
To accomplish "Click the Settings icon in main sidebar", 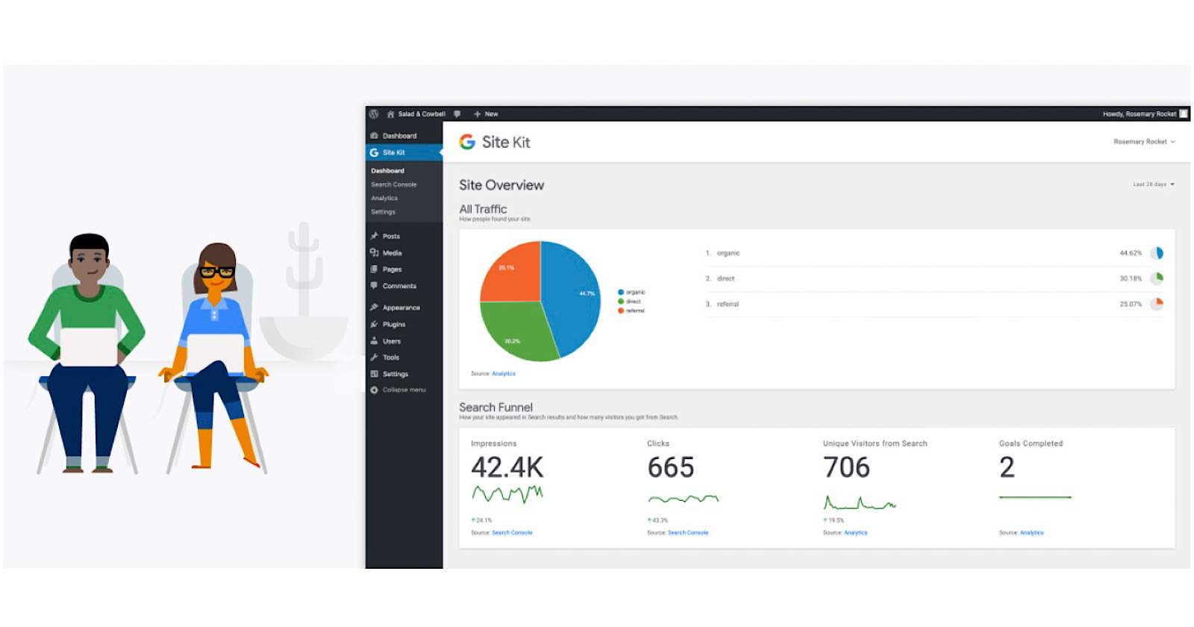I will pos(374,373).
